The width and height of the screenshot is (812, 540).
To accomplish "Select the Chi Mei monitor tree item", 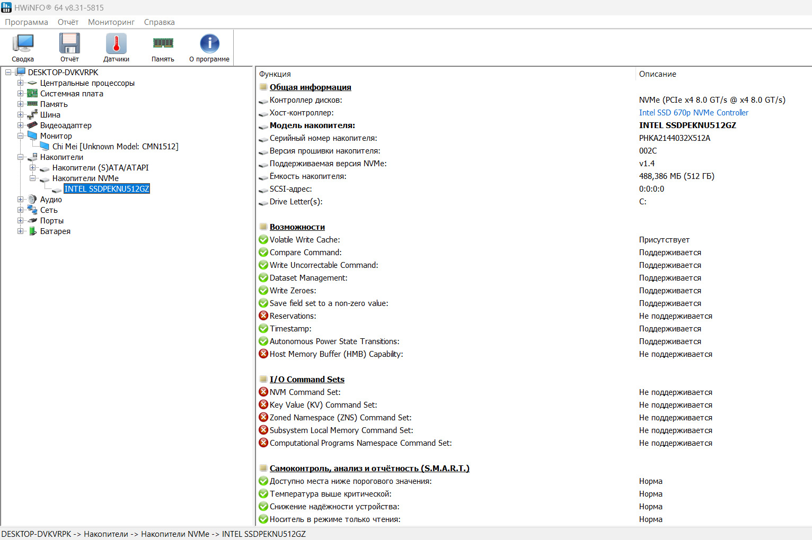I will 115,147.
